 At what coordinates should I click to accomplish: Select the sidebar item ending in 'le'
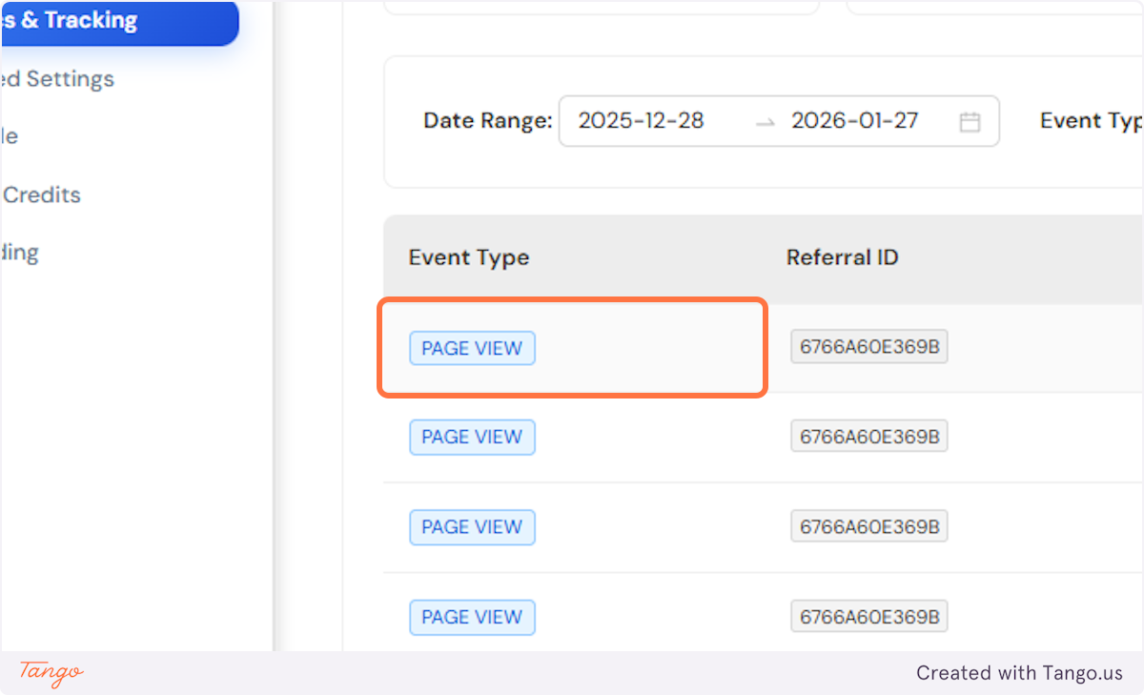[x=10, y=136]
